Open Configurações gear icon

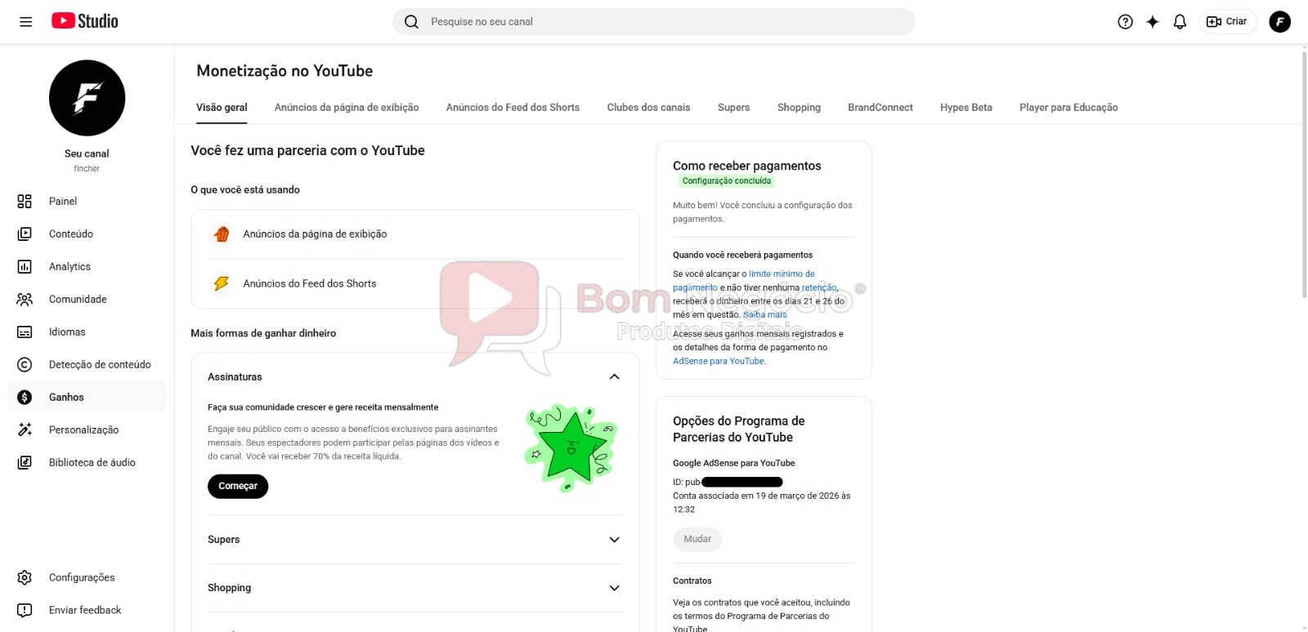25,577
